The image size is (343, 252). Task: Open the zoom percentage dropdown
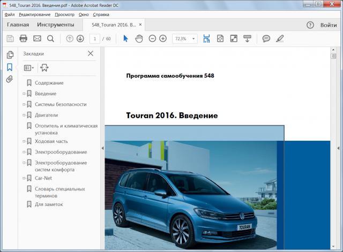pos(193,39)
